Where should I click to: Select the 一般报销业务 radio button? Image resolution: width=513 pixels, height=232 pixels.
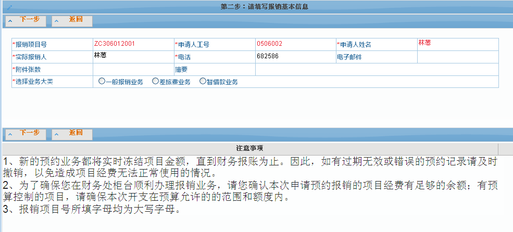102,82
